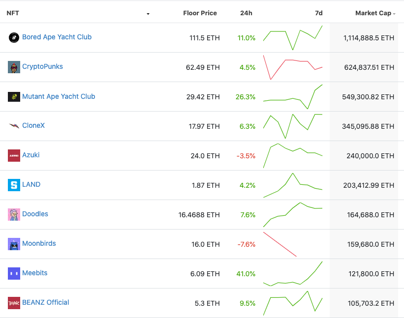Click the 1.87 ETH floor price
The width and height of the screenshot is (404, 318).
click(206, 185)
